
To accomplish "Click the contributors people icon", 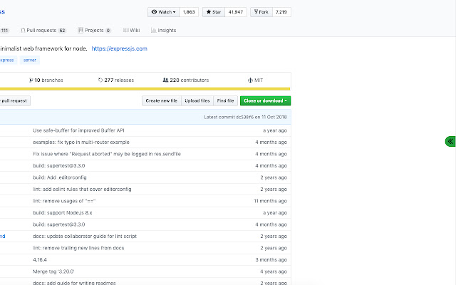I will pyautogui.click(x=165, y=80).
